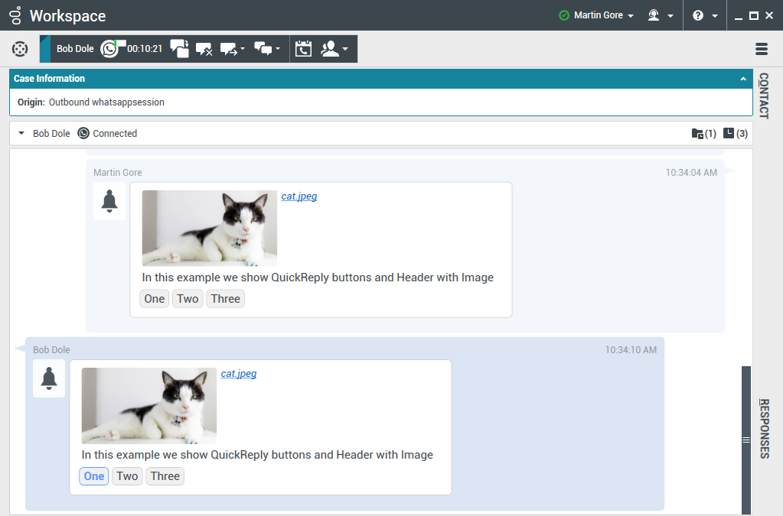Collapse the Case Information panel
The height and width of the screenshot is (516, 783).
point(742,79)
